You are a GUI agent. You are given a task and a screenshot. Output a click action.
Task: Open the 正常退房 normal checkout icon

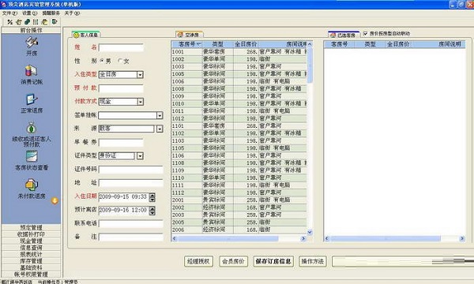point(32,99)
